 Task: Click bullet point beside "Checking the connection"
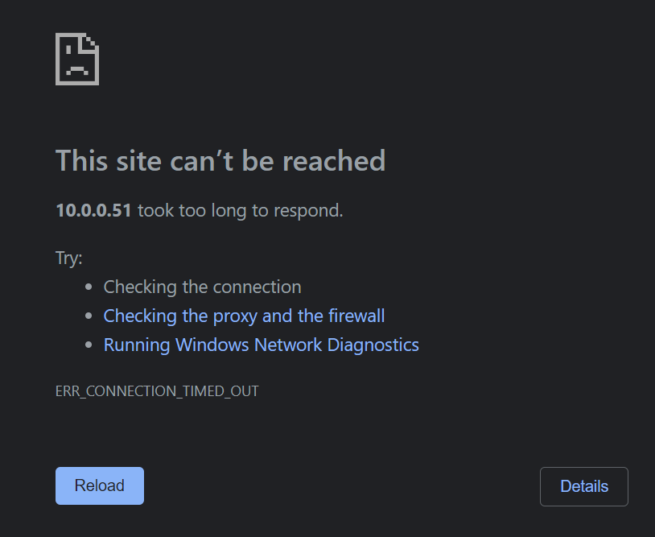click(x=89, y=287)
